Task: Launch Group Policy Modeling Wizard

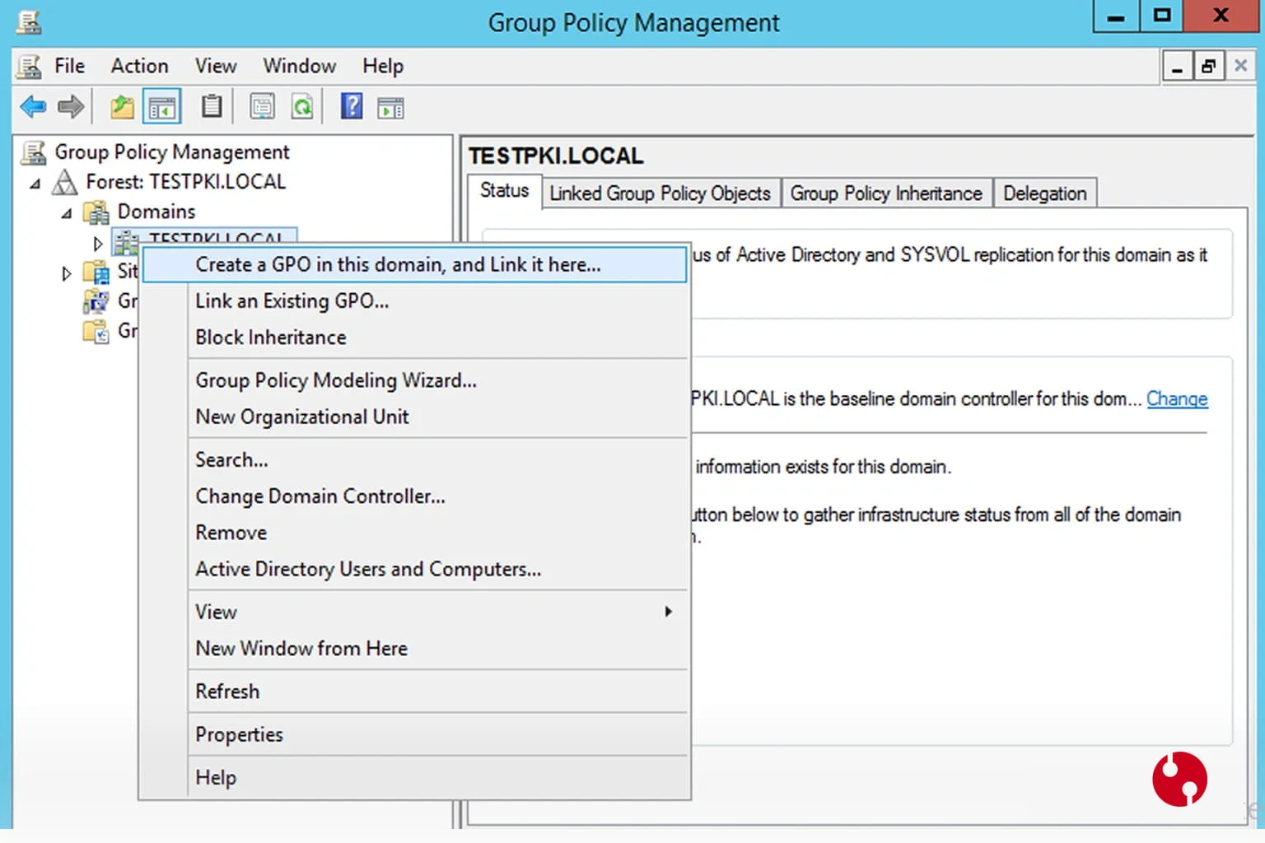Action: [x=414, y=380]
